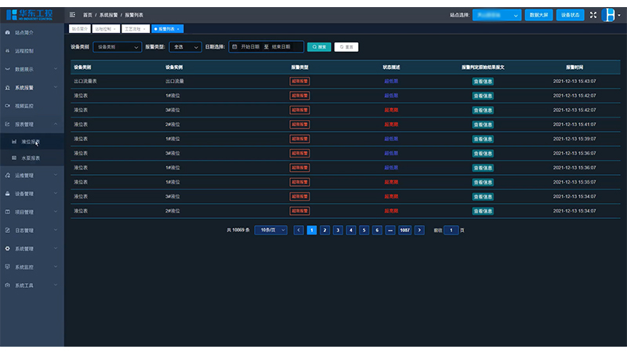Select 水泵报表 in the sidebar submenu
This screenshot has height=353, width=627.
coord(31,158)
